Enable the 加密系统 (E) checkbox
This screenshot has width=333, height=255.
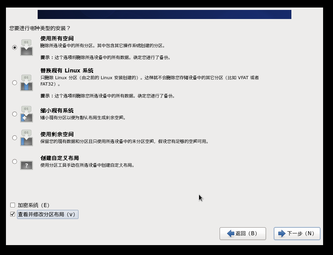pos(13,205)
